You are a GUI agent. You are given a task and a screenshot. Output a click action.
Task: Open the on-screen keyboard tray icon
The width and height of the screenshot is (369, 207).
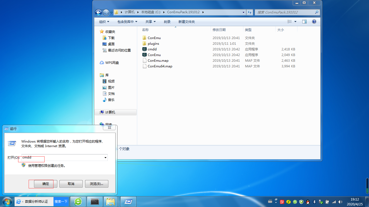coord(270,202)
